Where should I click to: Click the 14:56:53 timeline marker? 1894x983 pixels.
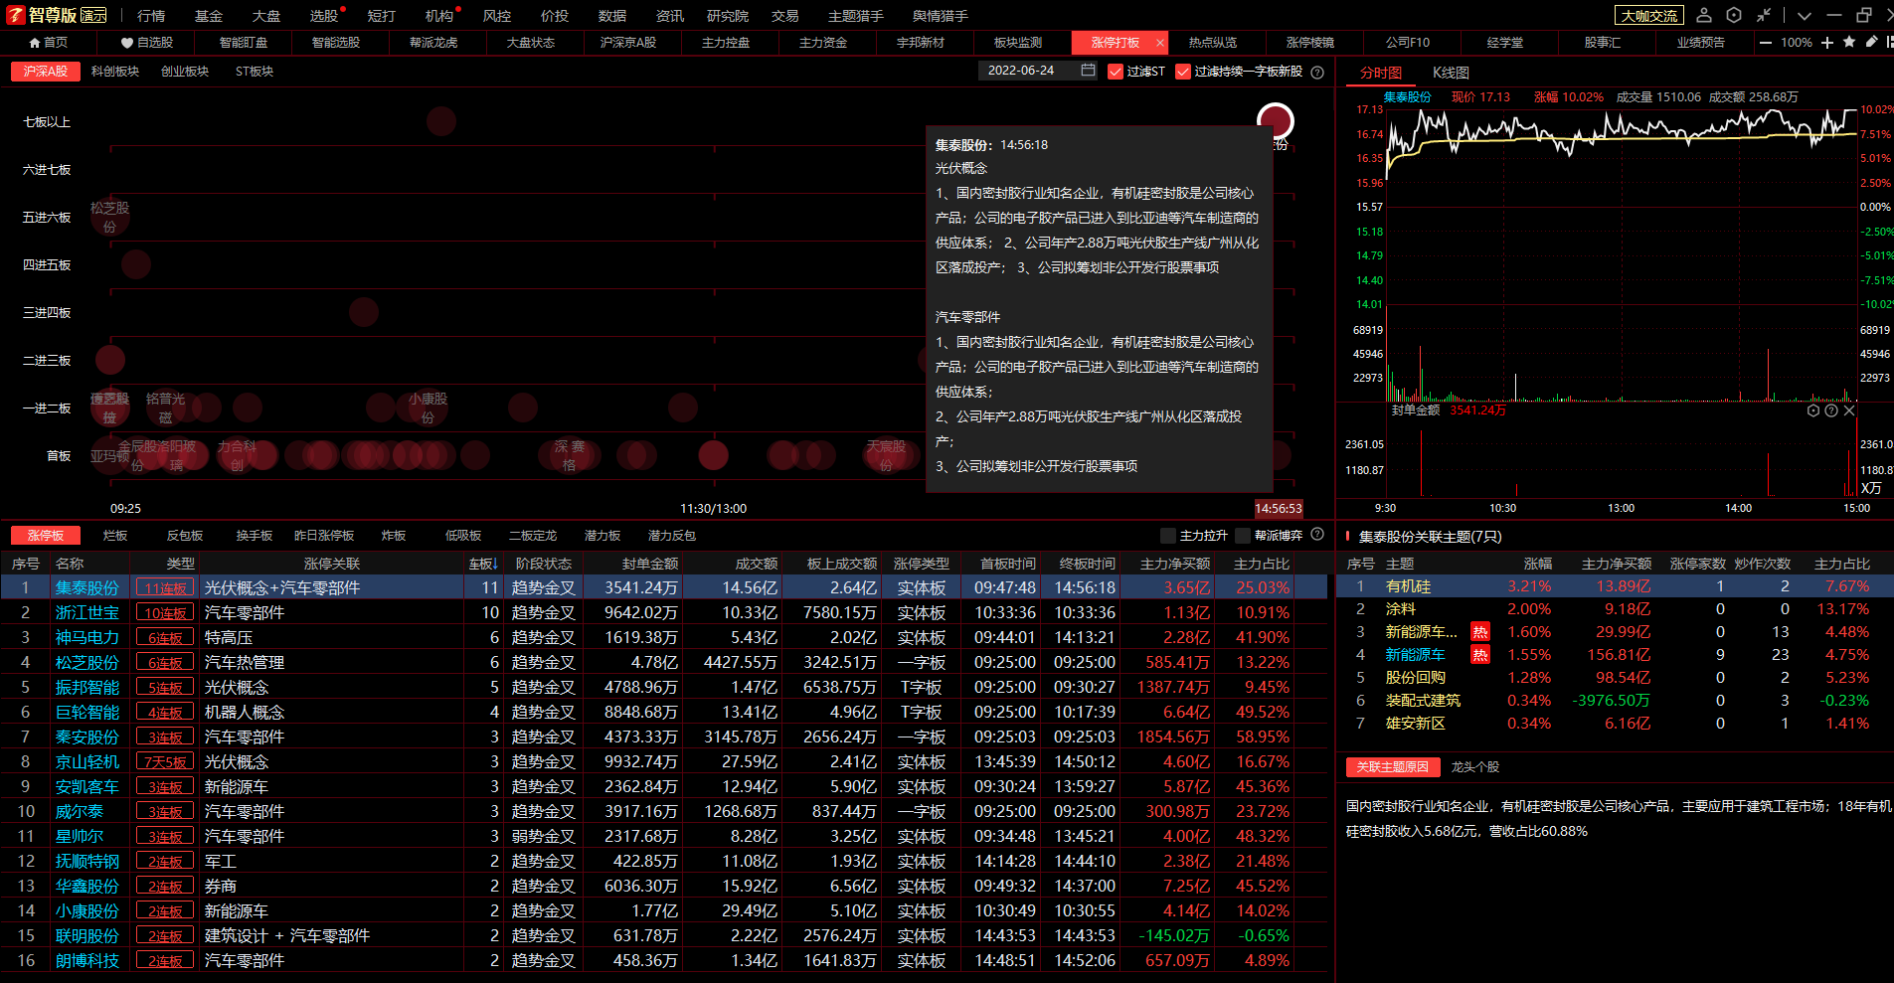1279,508
